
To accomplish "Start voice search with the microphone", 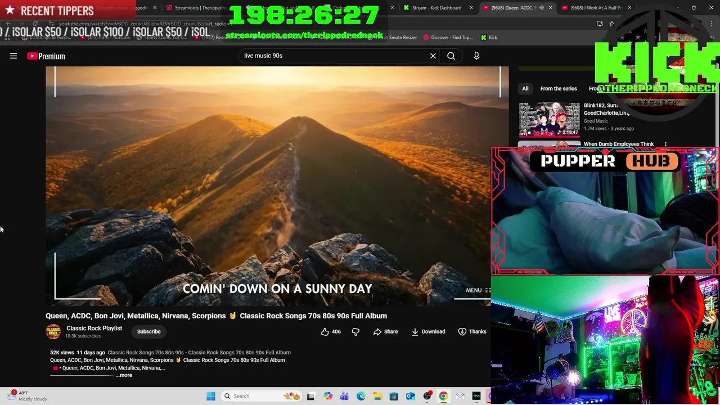I will click(476, 56).
